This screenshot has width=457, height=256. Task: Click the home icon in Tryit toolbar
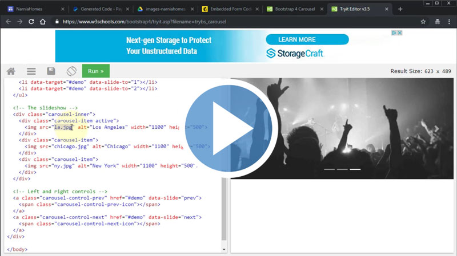pos(11,71)
